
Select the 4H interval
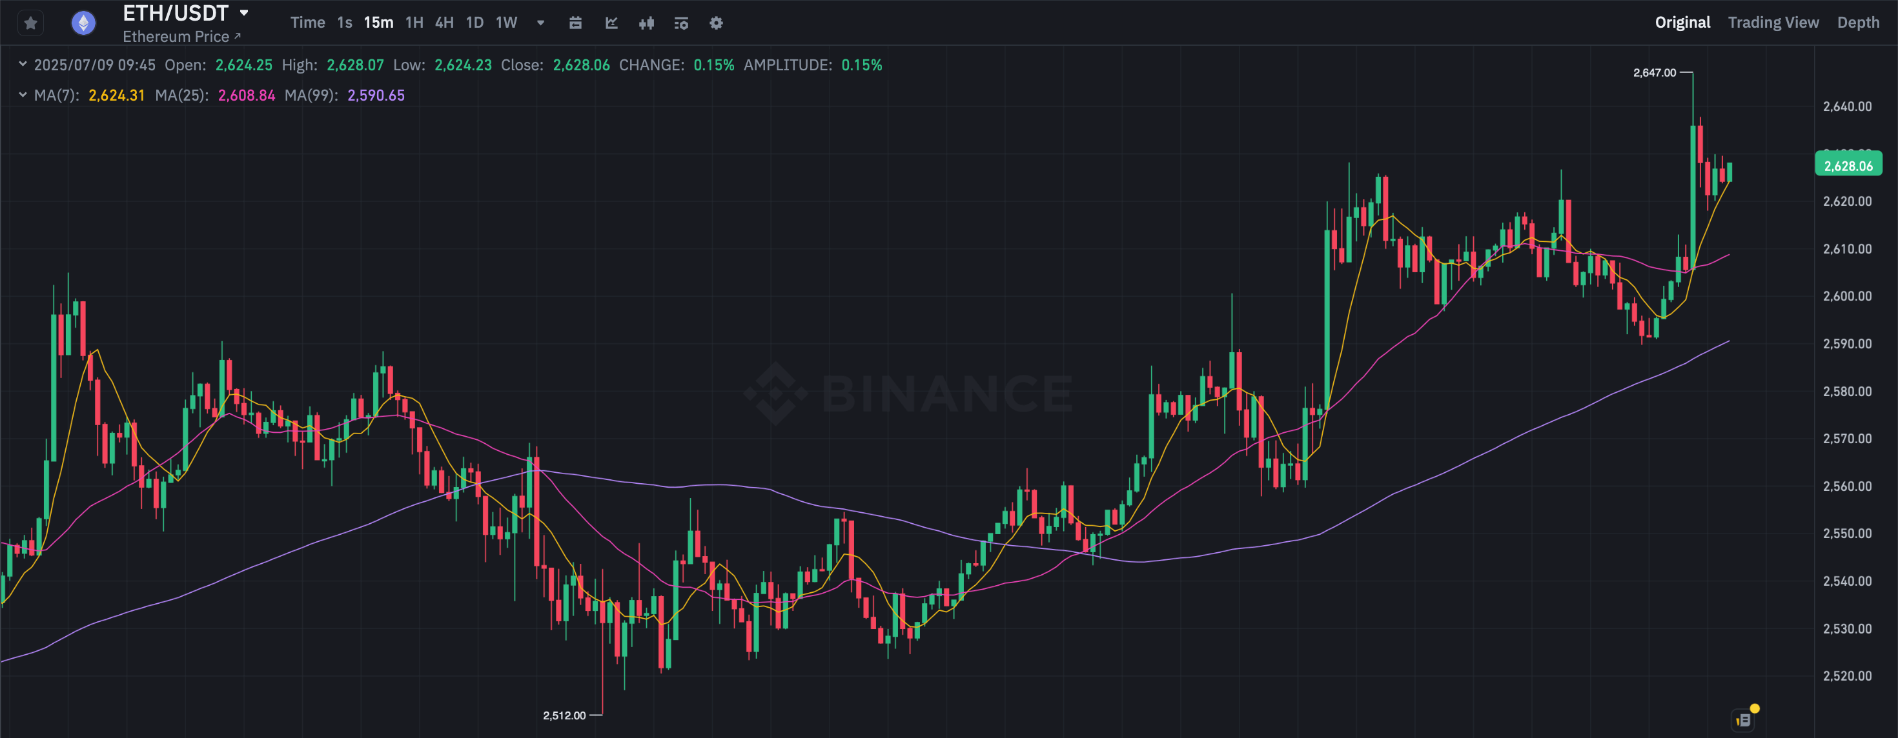click(444, 23)
